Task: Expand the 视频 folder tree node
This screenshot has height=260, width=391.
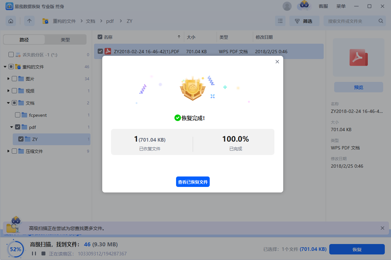Action: [x=8, y=91]
